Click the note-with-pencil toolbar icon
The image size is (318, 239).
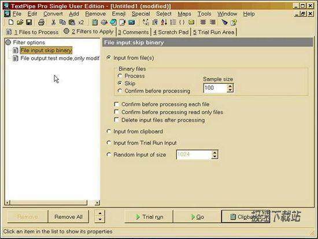(x=123, y=22)
